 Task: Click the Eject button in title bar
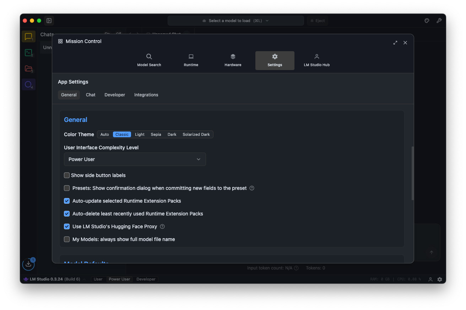tap(317, 21)
